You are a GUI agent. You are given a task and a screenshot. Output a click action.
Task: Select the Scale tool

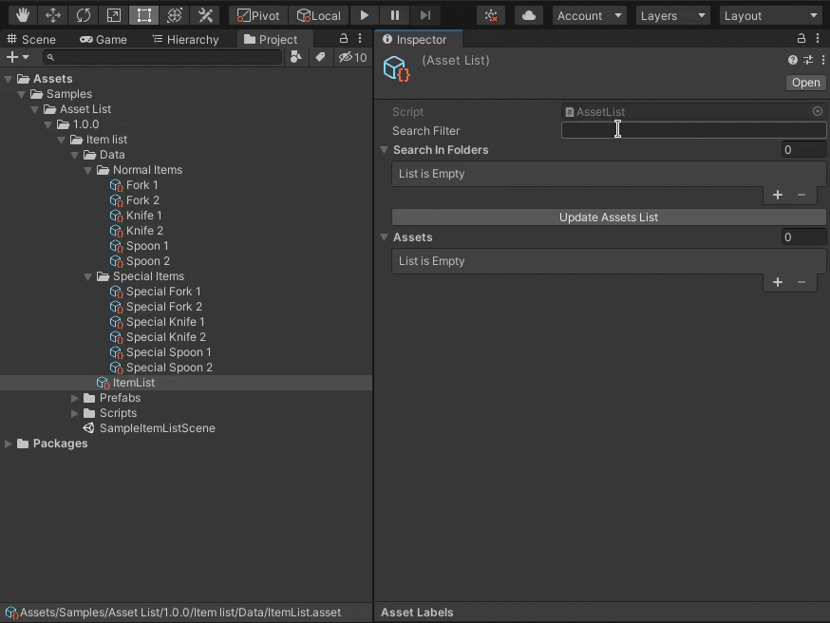[x=114, y=15]
